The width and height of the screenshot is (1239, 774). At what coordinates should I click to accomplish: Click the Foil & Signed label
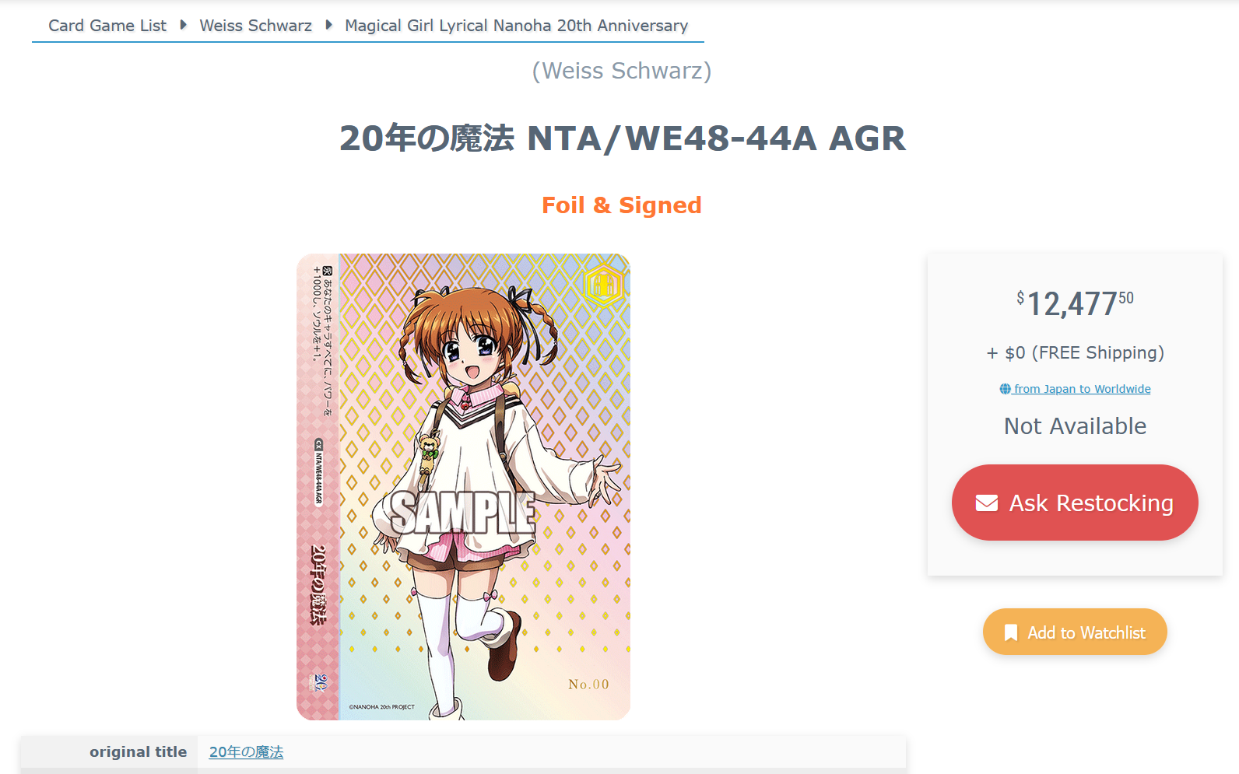pyautogui.click(x=622, y=205)
